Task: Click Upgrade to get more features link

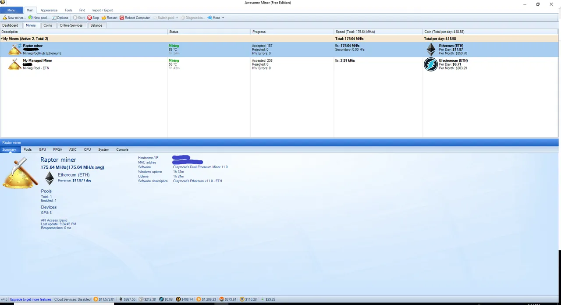Action: [31, 299]
